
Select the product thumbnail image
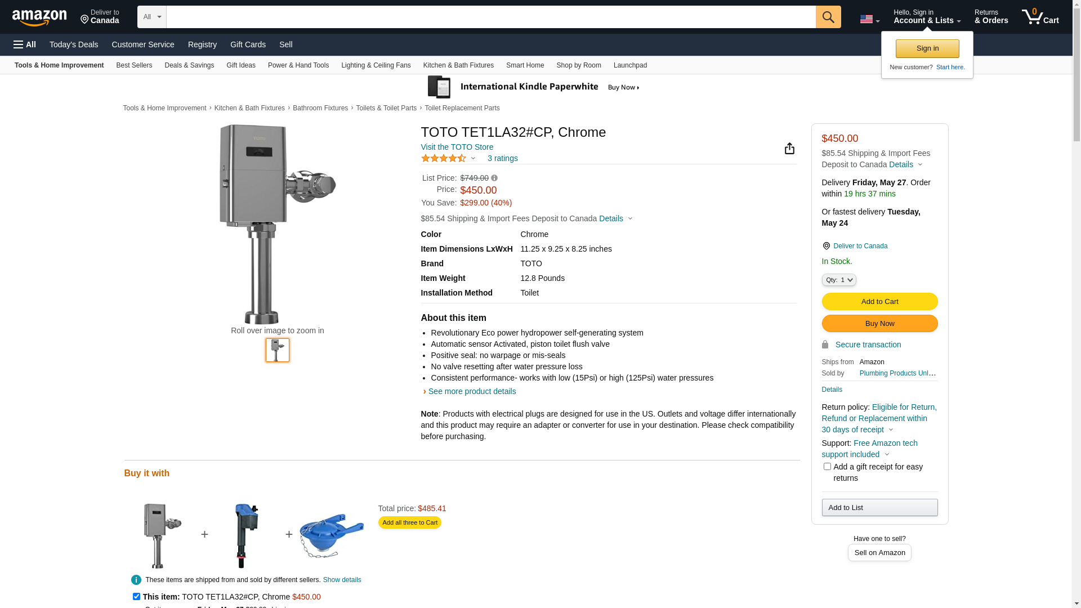(278, 350)
